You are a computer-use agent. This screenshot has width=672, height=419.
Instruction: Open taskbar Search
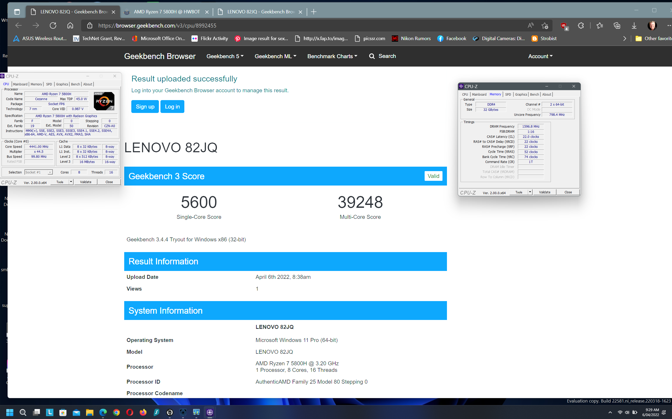(23, 412)
